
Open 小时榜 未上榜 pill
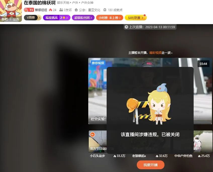pos(109,18)
